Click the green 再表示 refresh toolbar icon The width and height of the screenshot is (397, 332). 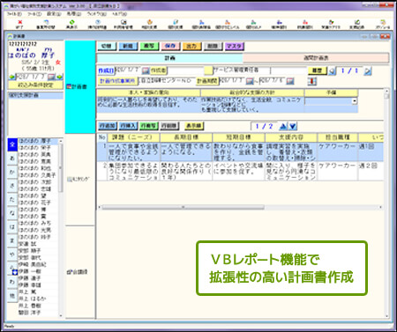tap(71, 22)
